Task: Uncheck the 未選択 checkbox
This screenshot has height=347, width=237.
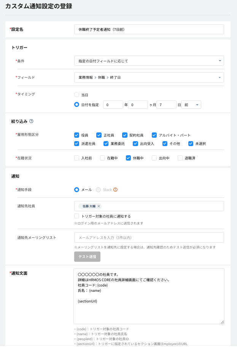Action: click(x=191, y=143)
